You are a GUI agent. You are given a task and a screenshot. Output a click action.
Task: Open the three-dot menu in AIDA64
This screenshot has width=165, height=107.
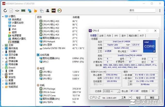point(160,11)
